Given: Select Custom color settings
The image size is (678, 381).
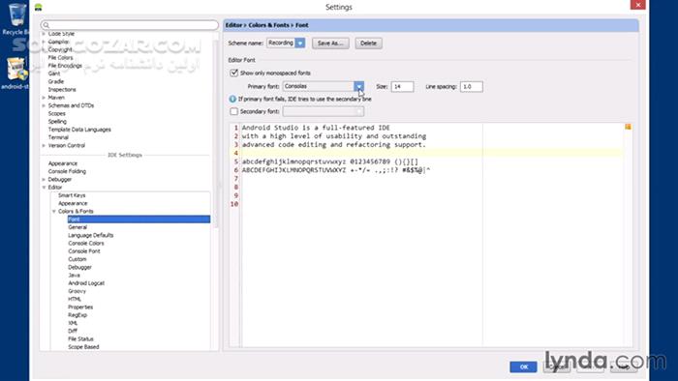Looking at the screenshot, I should [77, 259].
